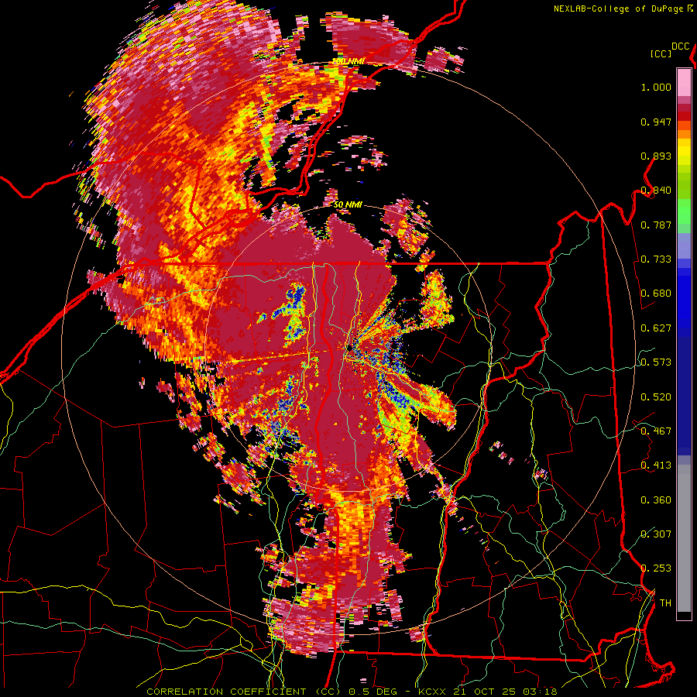Click the TH threshold label

(665, 603)
